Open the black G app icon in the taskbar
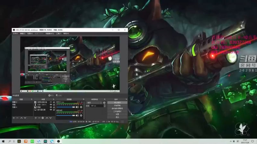This screenshot has height=144, width=257. (x=19, y=141)
